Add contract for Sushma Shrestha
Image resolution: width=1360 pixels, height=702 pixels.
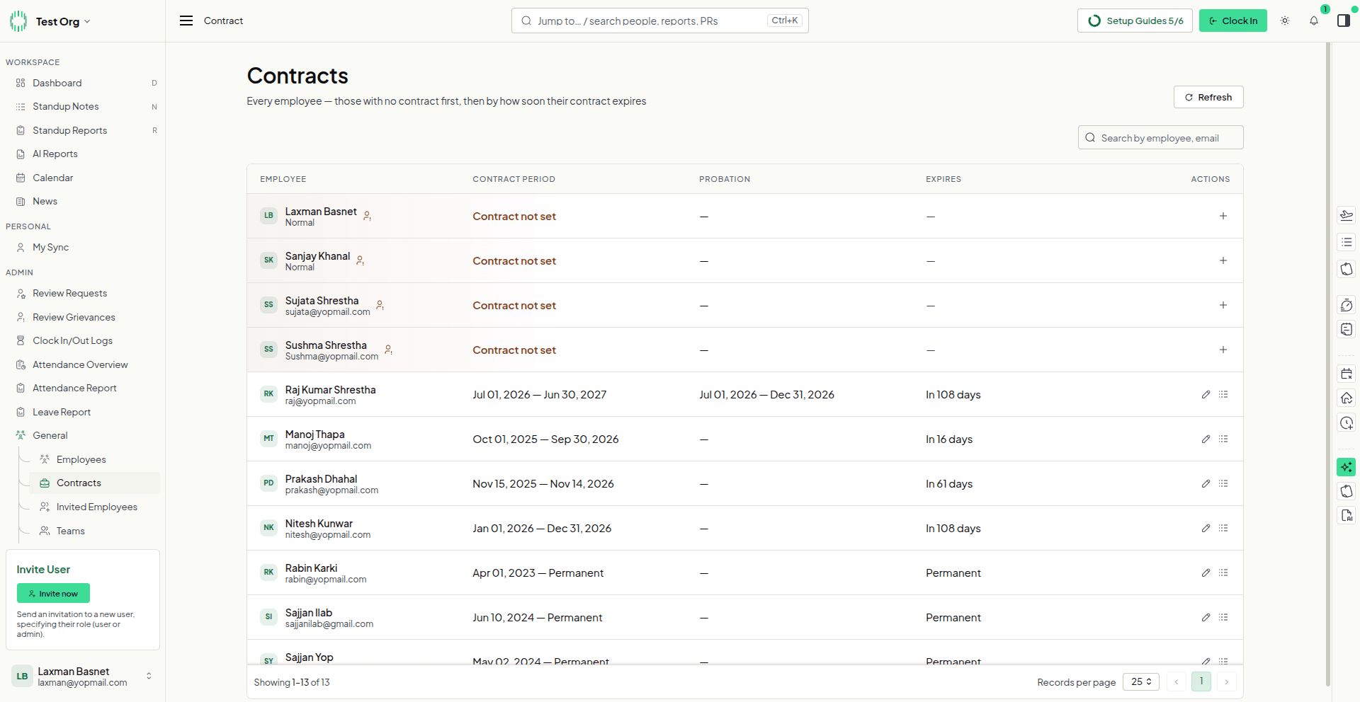(1223, 350)
